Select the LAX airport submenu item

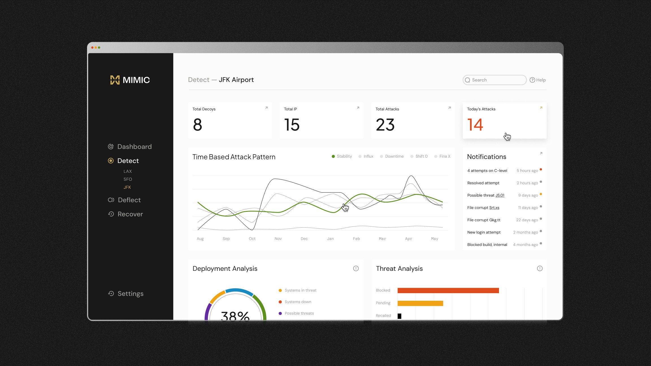click(127, 171)
